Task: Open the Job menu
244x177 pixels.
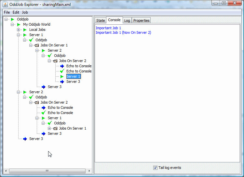Action: 25,12
